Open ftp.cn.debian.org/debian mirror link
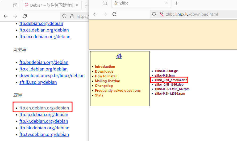 pyautogui.click(x=44, y=108)
